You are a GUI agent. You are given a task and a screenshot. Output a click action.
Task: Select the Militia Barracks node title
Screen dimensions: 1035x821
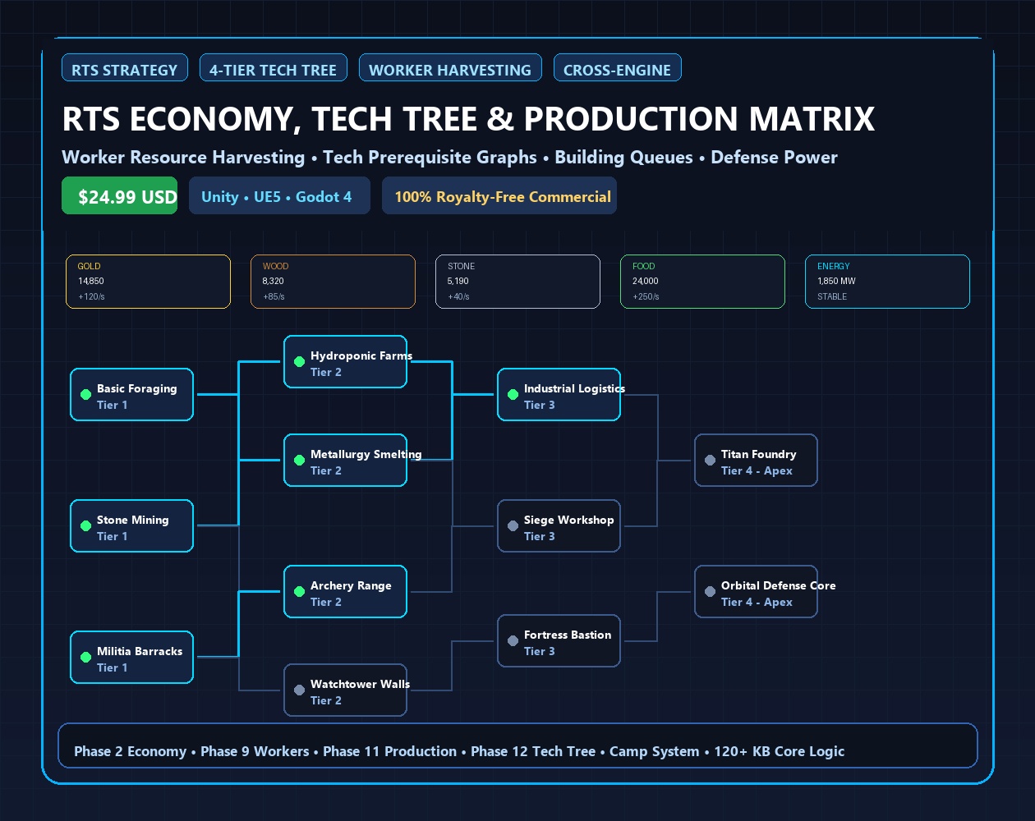[x=140, y=651]
